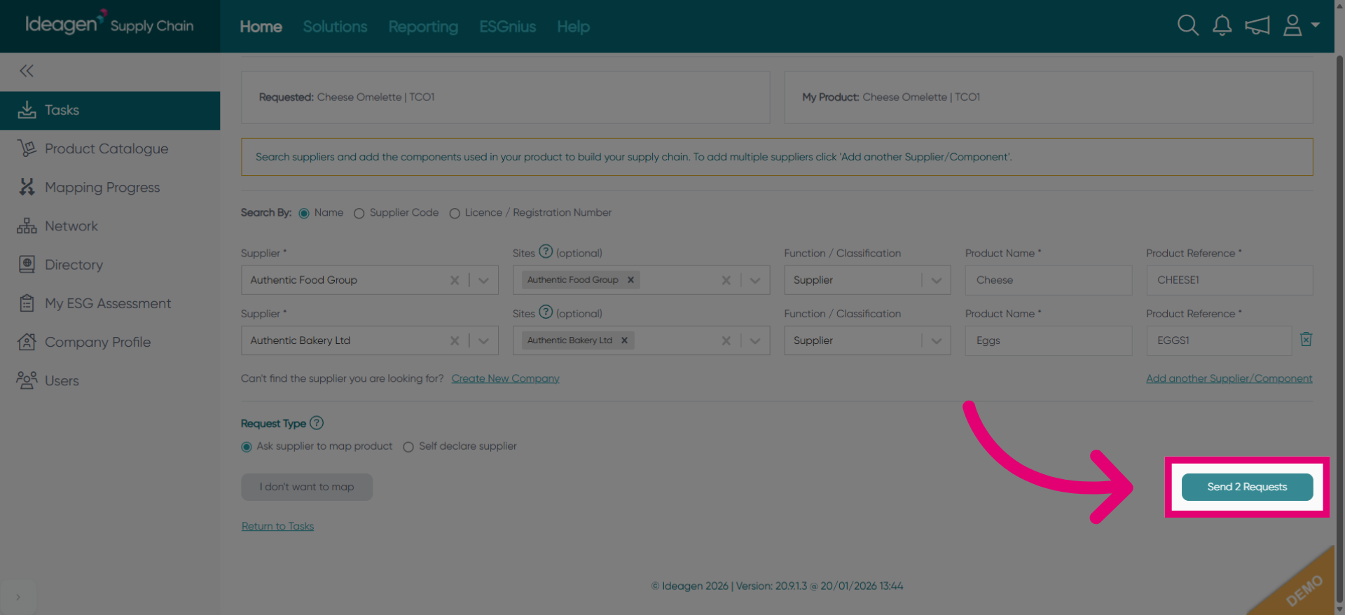
Task: Click the Product Reference field EGGS1
Action: click(1219, 340)
